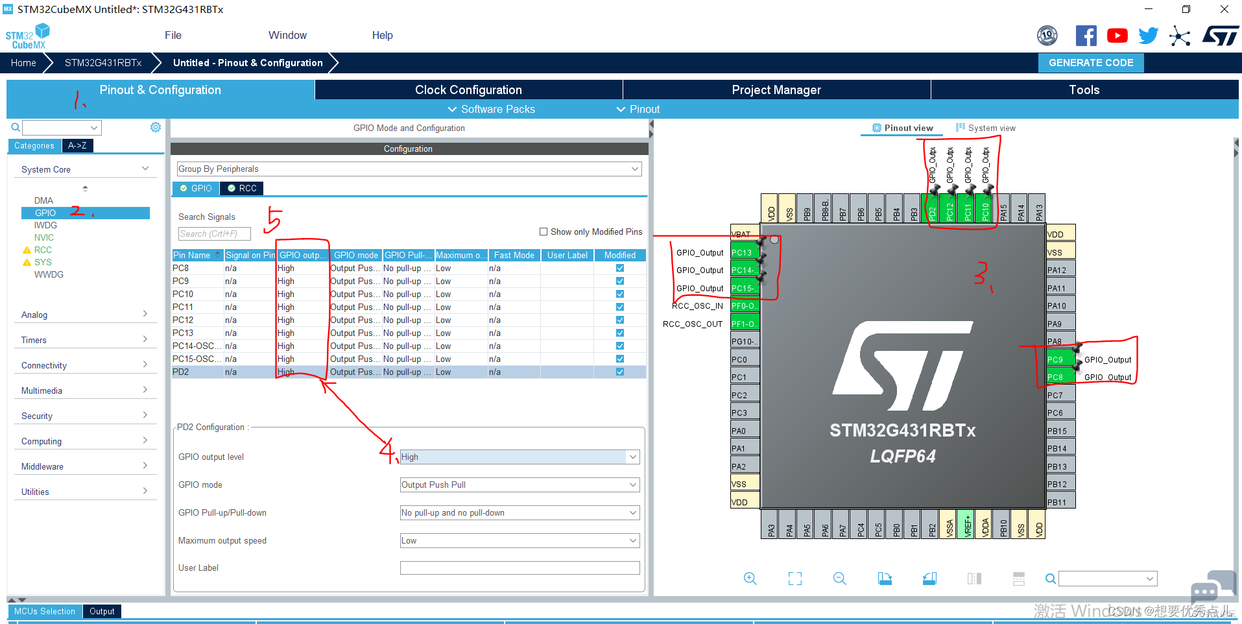Open the ST community network icon
This screenshot has width=1242, height=624.
point(1180,36)
